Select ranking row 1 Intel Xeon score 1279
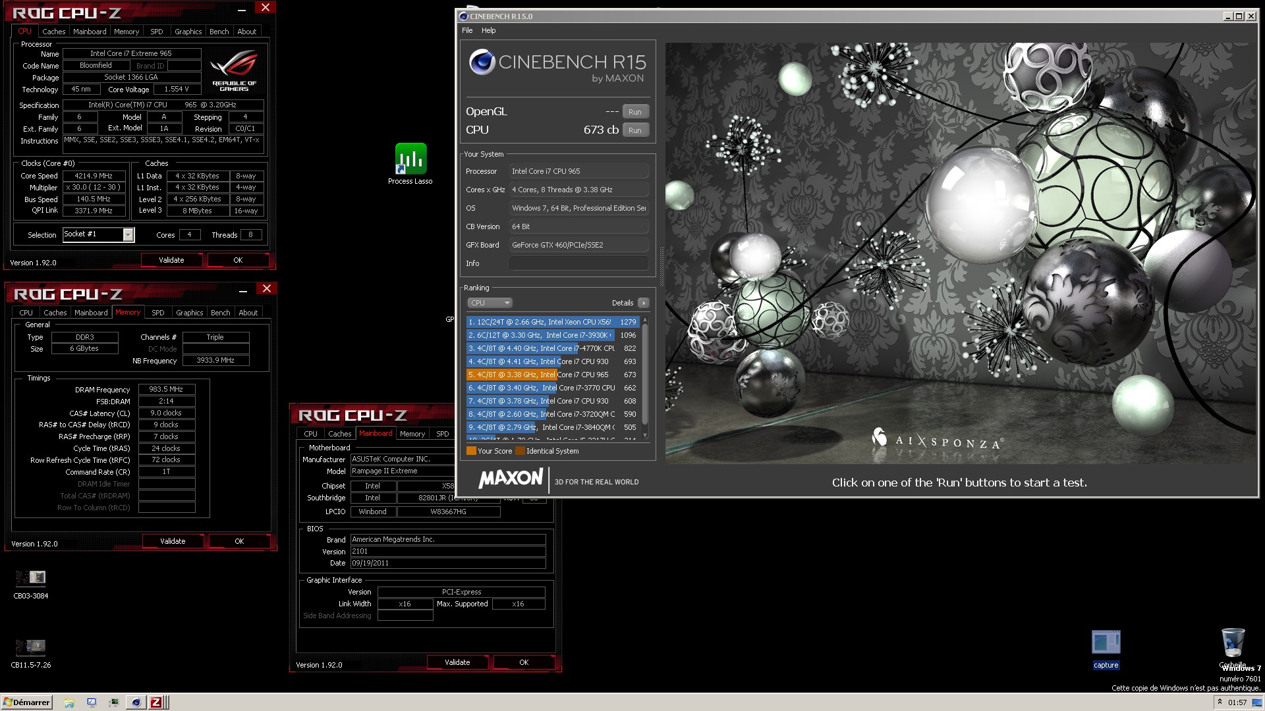This screenshot has width=1265, height=711. click(x=552, y=322)
